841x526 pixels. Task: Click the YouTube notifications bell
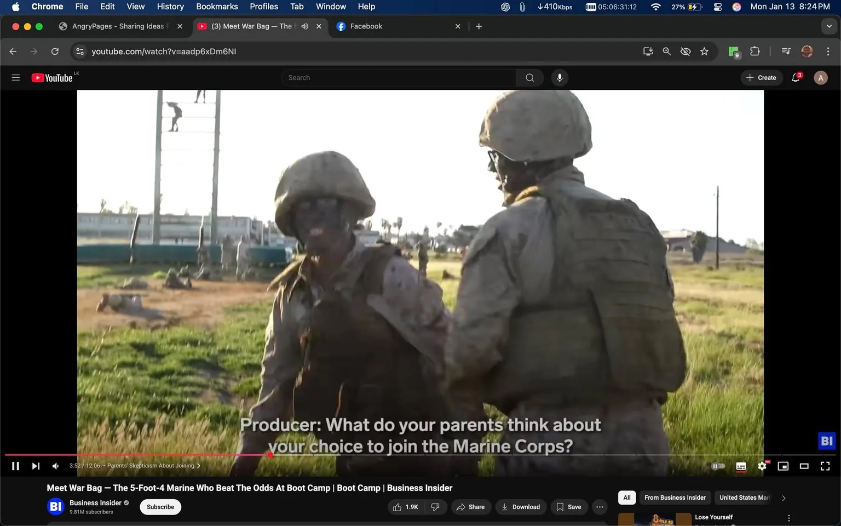click(795, 77)
